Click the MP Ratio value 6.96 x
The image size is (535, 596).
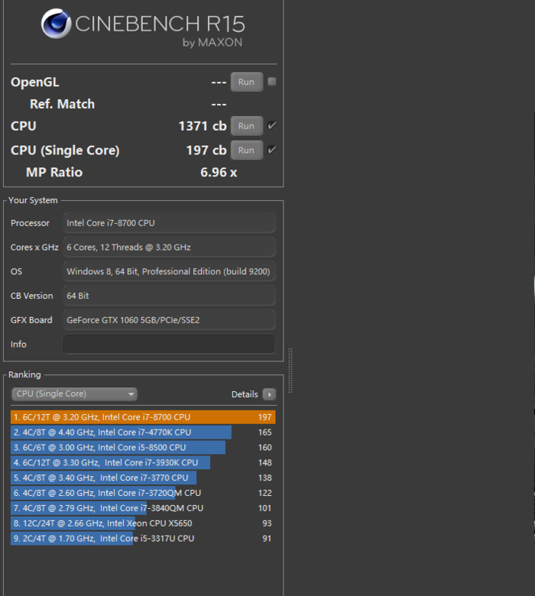[219, 172]
